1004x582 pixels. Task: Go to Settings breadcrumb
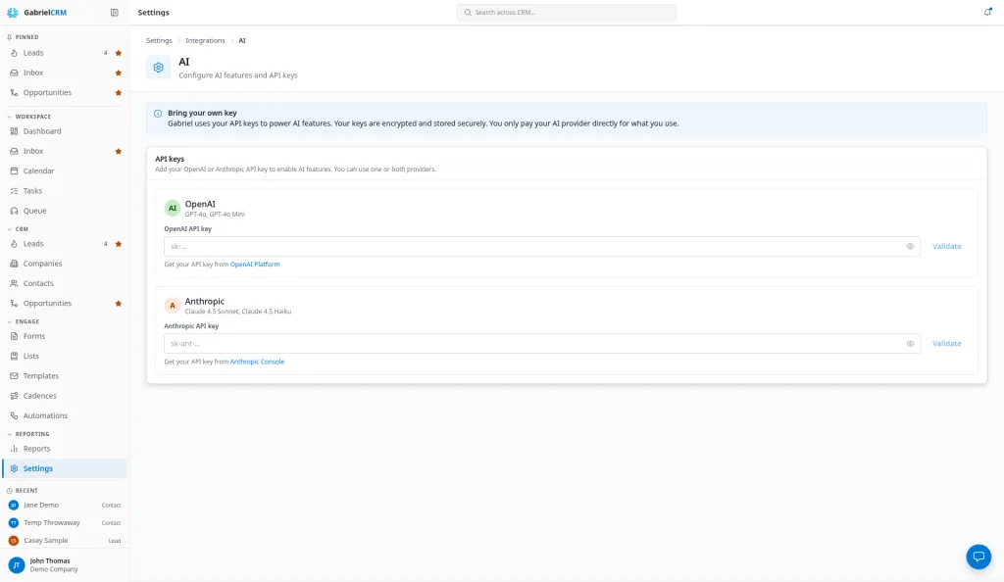(x=159, y=40)
